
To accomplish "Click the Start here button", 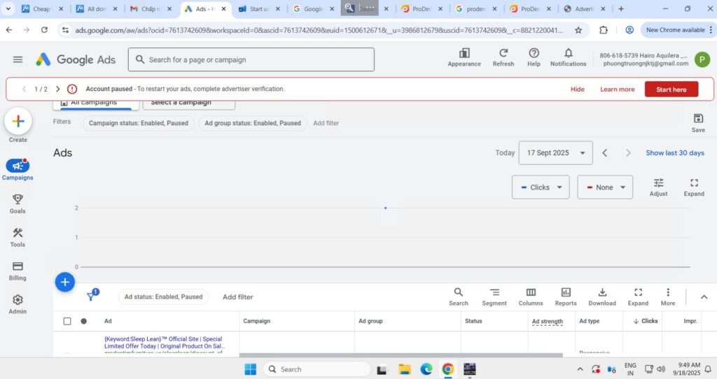I will coord(671,90).
